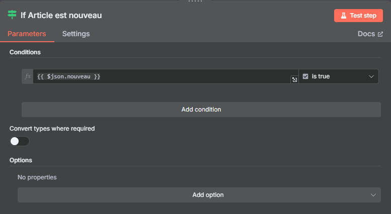
Task: Switch to the Settings tab
Action: pos(76,34)
